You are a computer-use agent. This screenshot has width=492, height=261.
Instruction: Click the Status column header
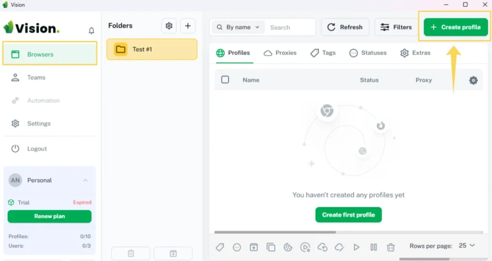pos(369,80)
